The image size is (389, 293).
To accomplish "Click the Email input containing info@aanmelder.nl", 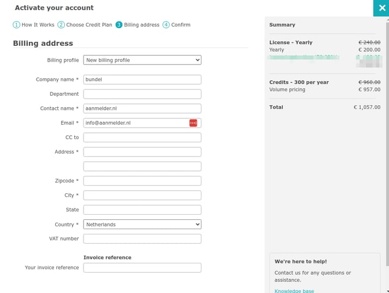I will coord(135,123).
